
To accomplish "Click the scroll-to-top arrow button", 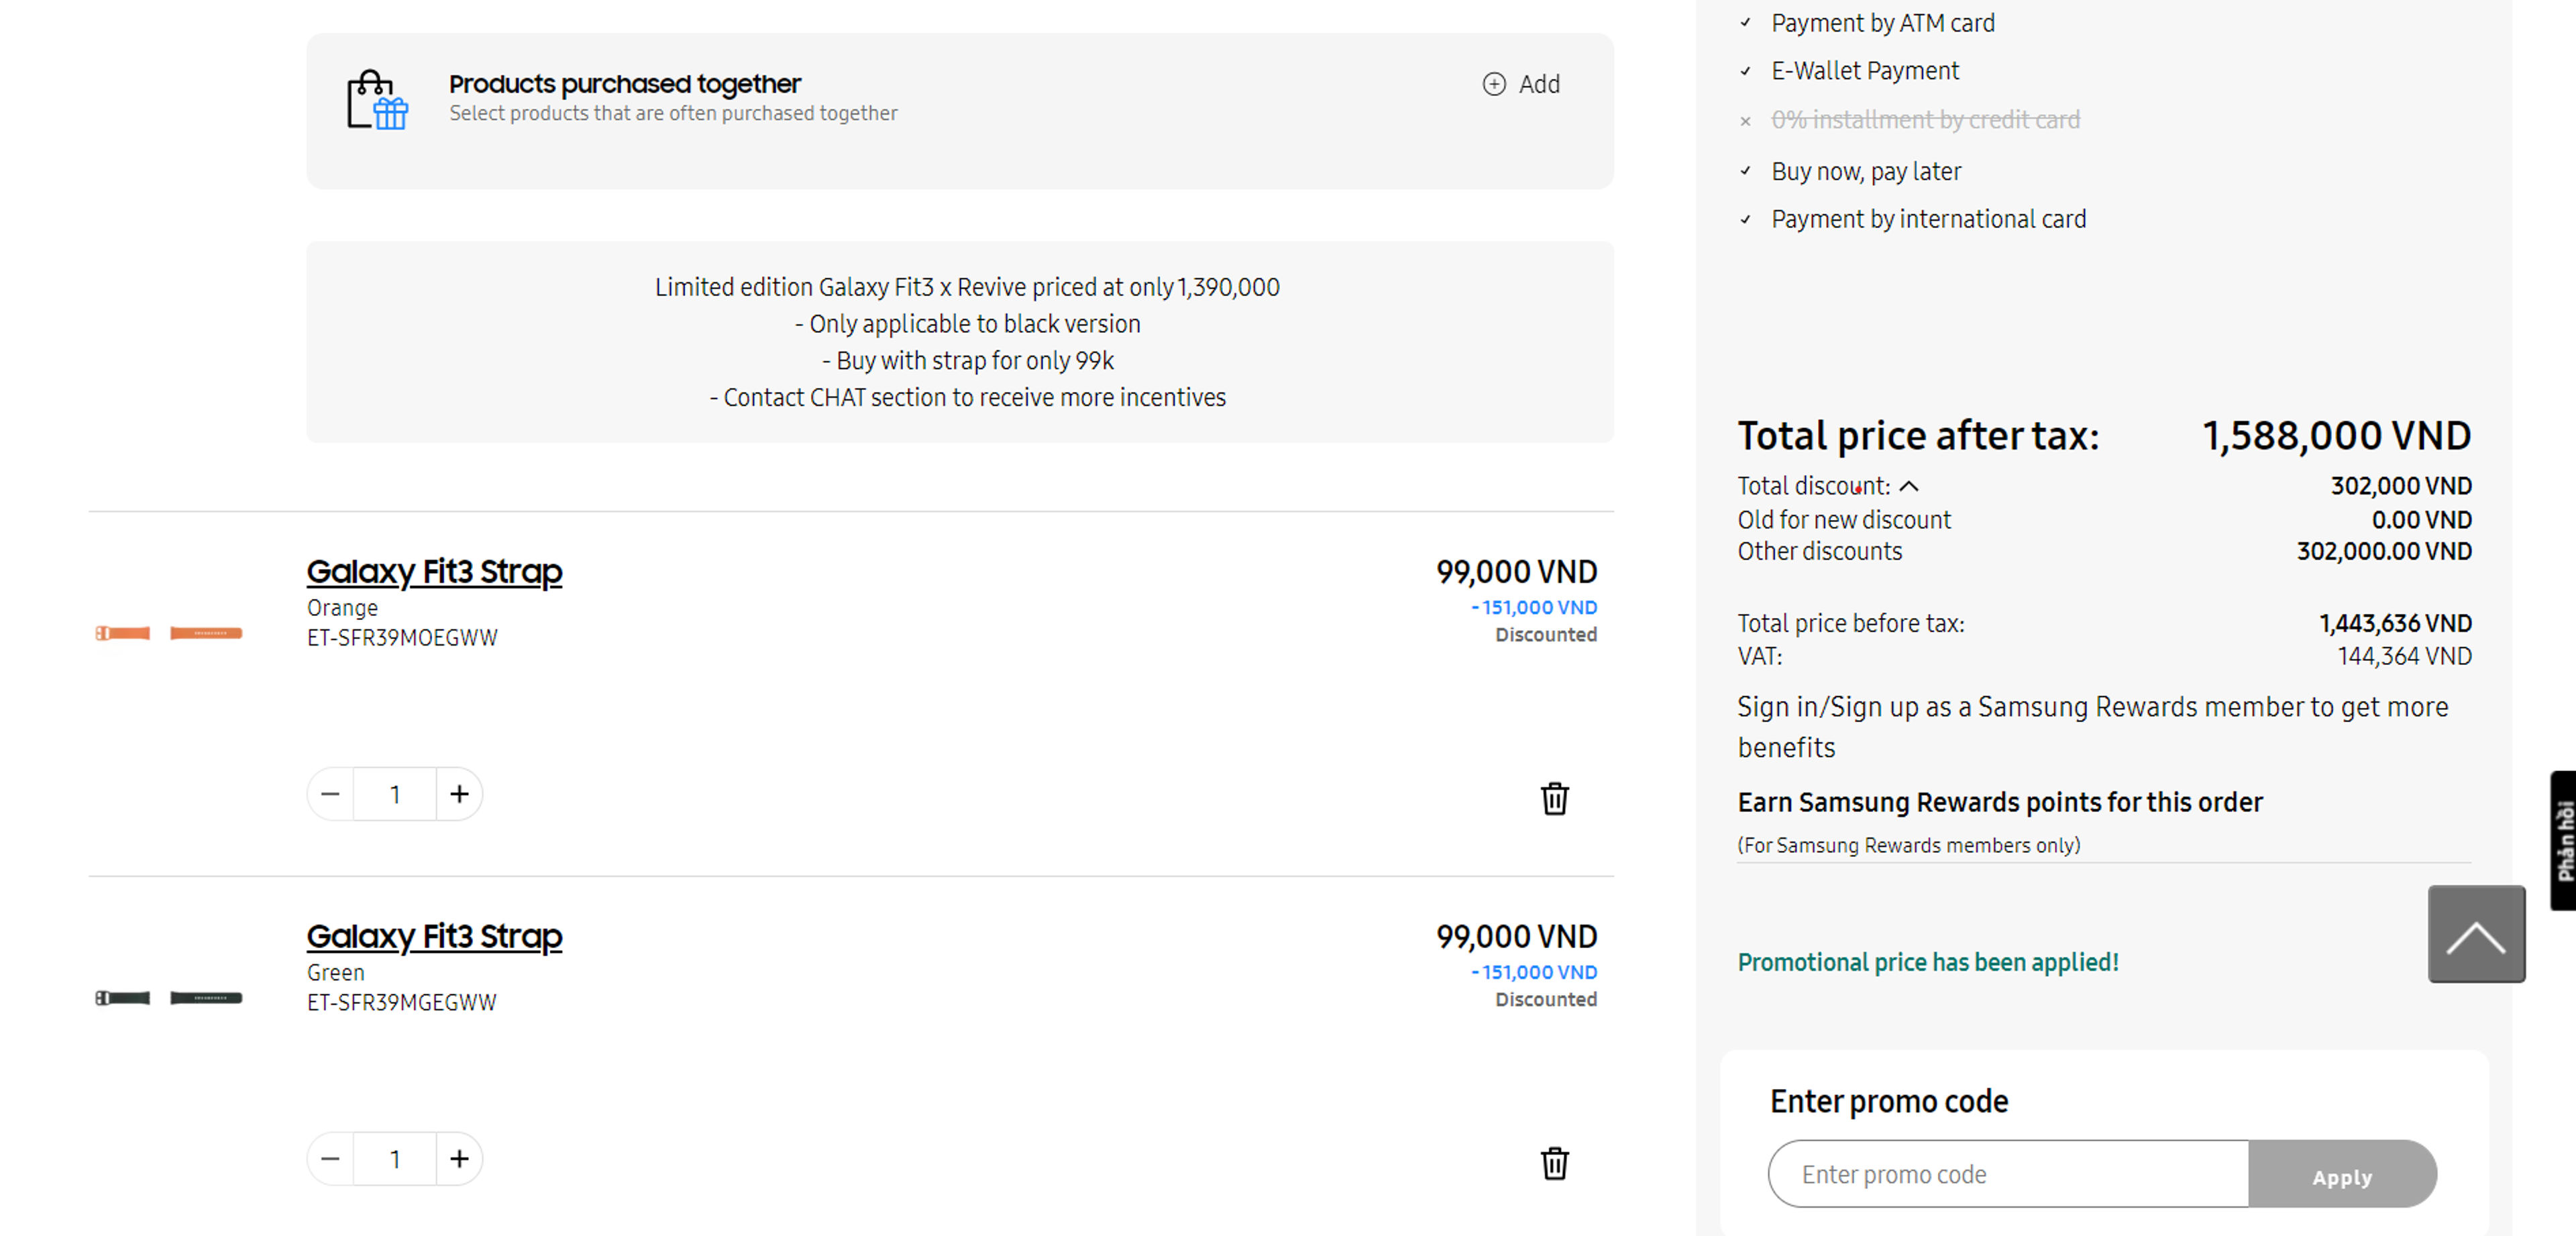I will pos(2475,934).
